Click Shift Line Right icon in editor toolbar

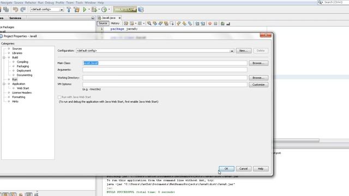[203, 23]
